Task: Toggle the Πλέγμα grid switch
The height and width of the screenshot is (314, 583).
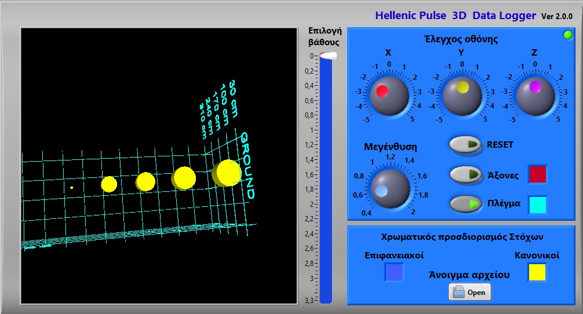Action: pyautogui.click(x=465, y=204)
